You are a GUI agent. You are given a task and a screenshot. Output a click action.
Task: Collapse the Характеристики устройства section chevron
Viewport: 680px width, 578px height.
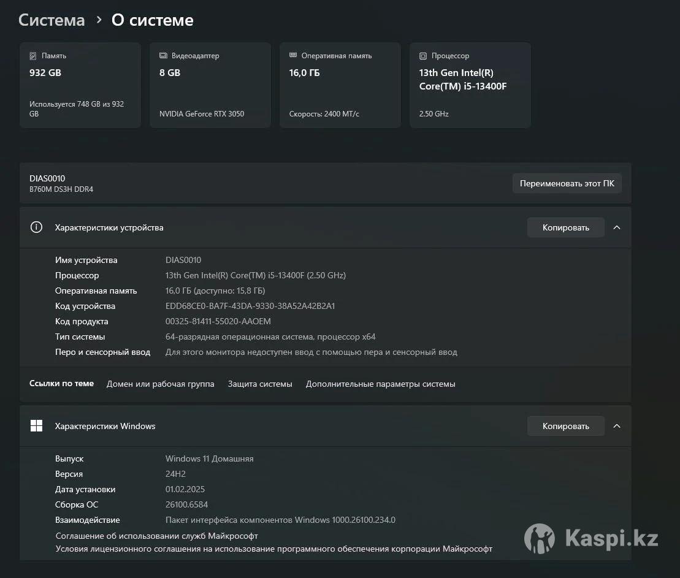[617, 227]
